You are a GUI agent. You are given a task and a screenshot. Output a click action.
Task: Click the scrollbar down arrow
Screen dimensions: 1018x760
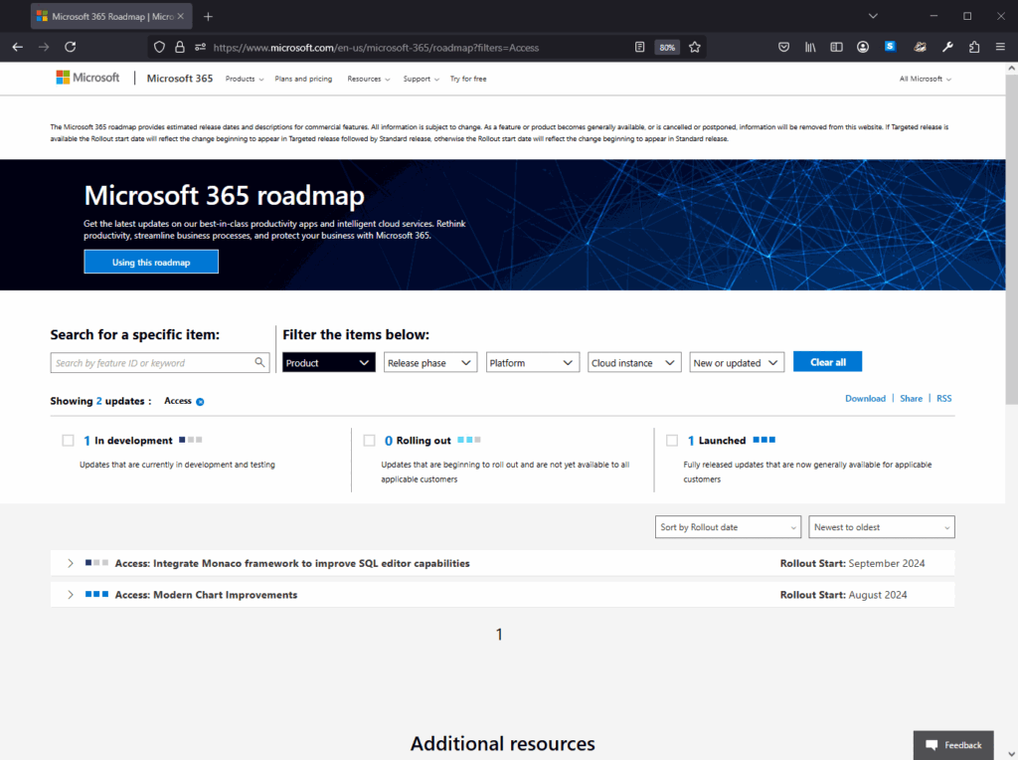click(x=1011, y=753)
